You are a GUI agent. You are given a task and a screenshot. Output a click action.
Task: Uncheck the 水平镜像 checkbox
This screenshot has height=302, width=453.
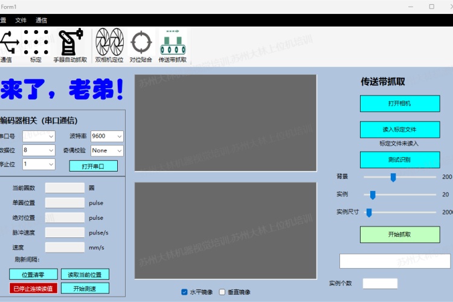(x=185, y=292)
